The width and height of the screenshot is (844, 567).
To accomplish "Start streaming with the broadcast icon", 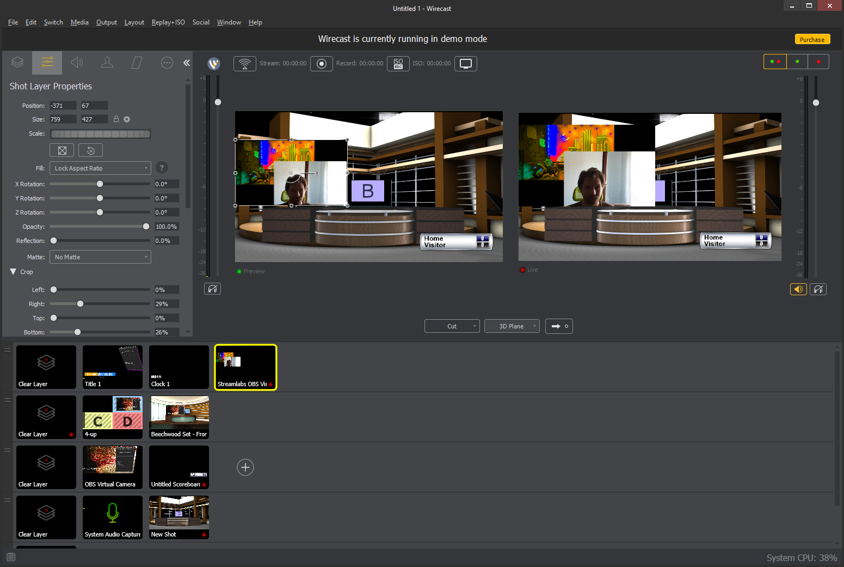I will pos(245,64).
